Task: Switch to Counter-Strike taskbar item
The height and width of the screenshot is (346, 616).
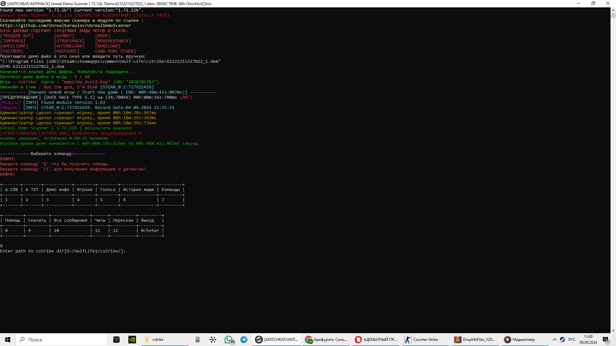Action: point(425,340)
